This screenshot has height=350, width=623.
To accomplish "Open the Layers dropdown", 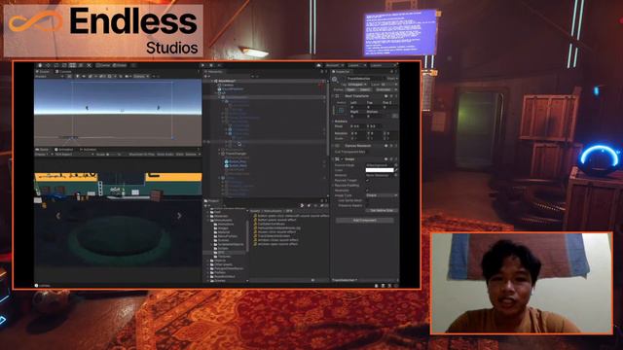I will [356, 65].
